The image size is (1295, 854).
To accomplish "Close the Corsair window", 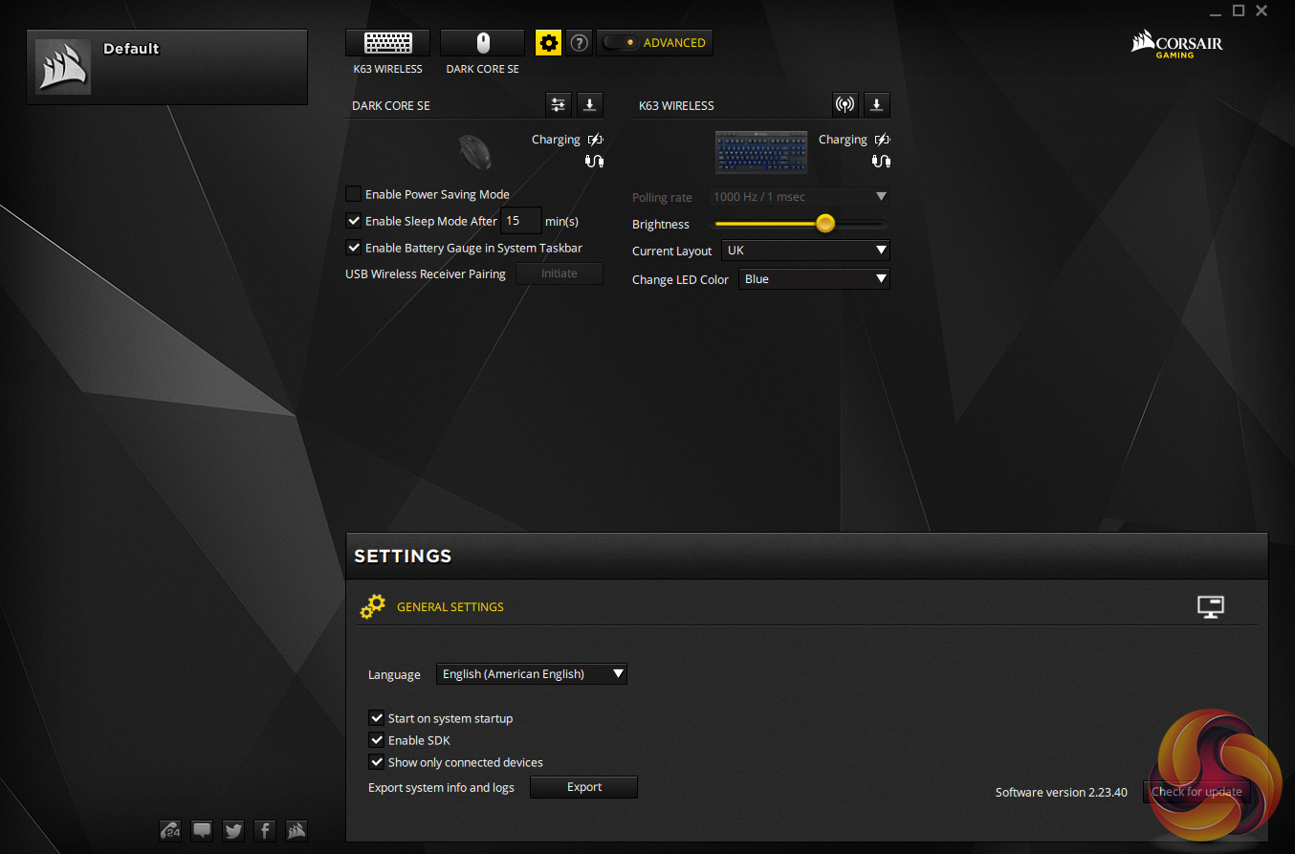I will coord(1262,11).
